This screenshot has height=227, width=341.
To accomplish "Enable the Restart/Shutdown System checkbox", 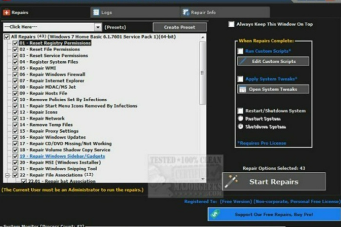I will [242, 111].
